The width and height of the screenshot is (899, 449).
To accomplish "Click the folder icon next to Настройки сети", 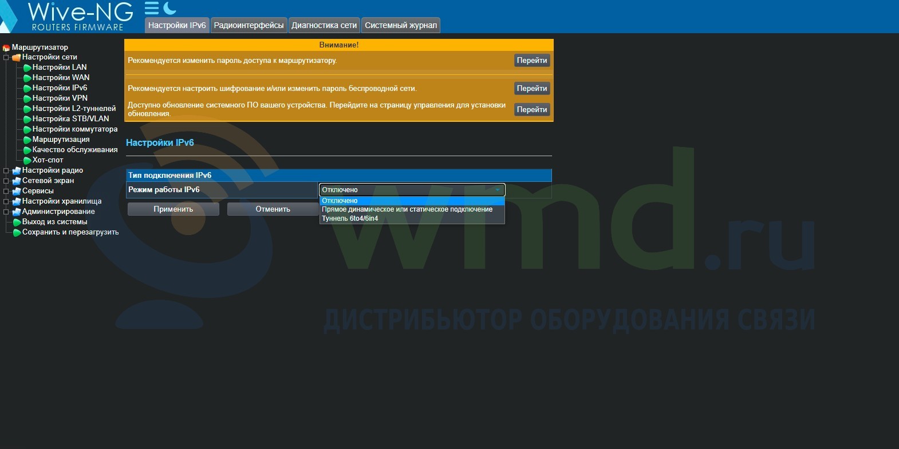I will point(17,57).
